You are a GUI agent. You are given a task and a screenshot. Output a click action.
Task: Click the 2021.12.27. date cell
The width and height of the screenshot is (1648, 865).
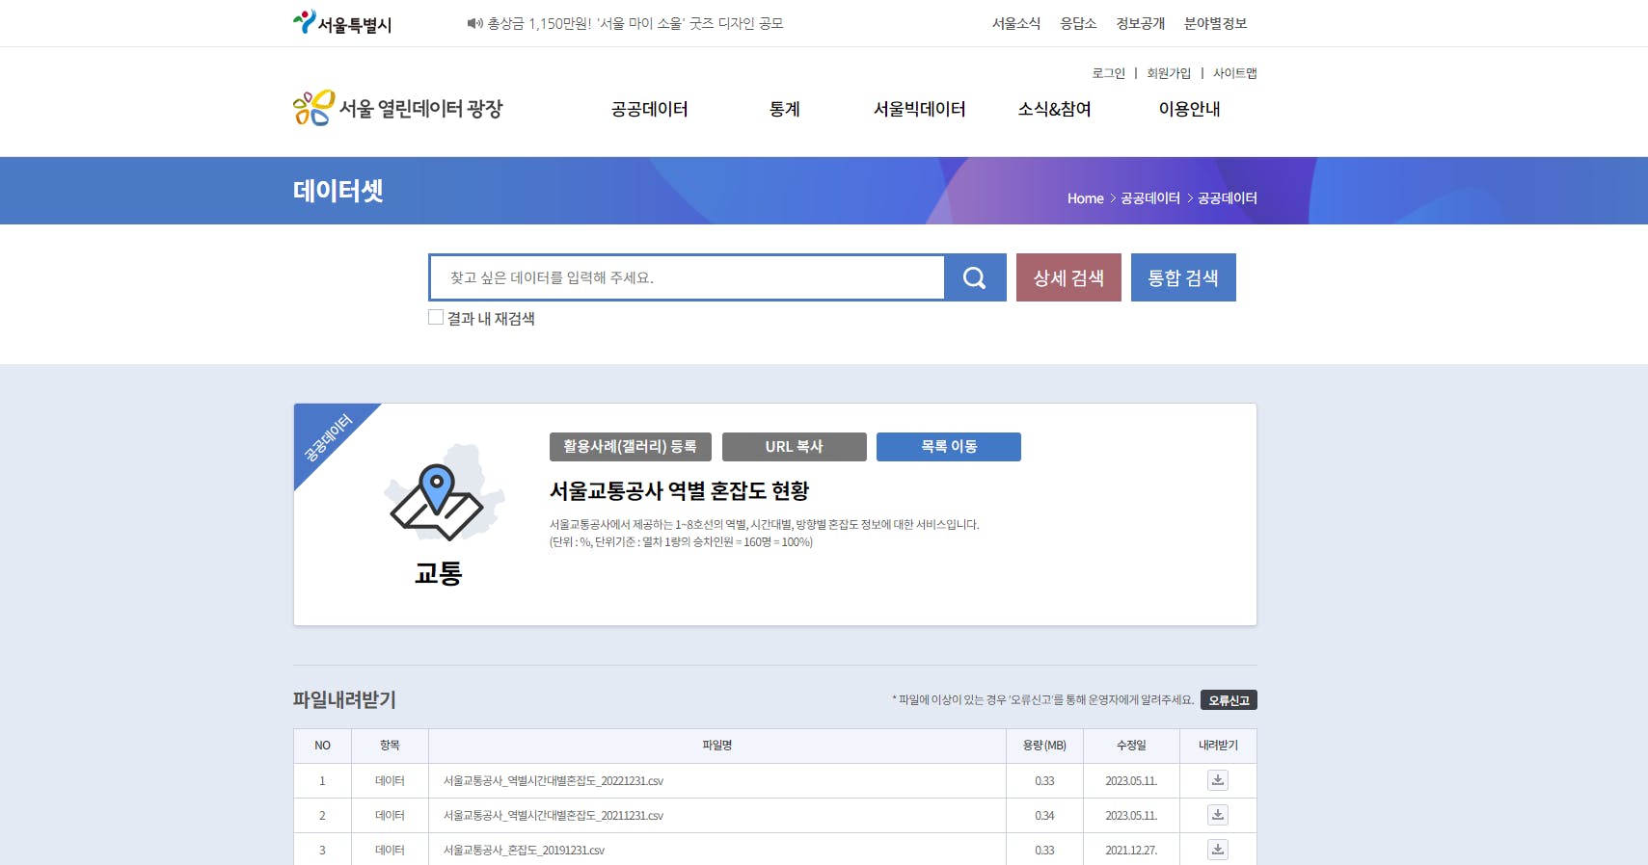pos(1131,851)
